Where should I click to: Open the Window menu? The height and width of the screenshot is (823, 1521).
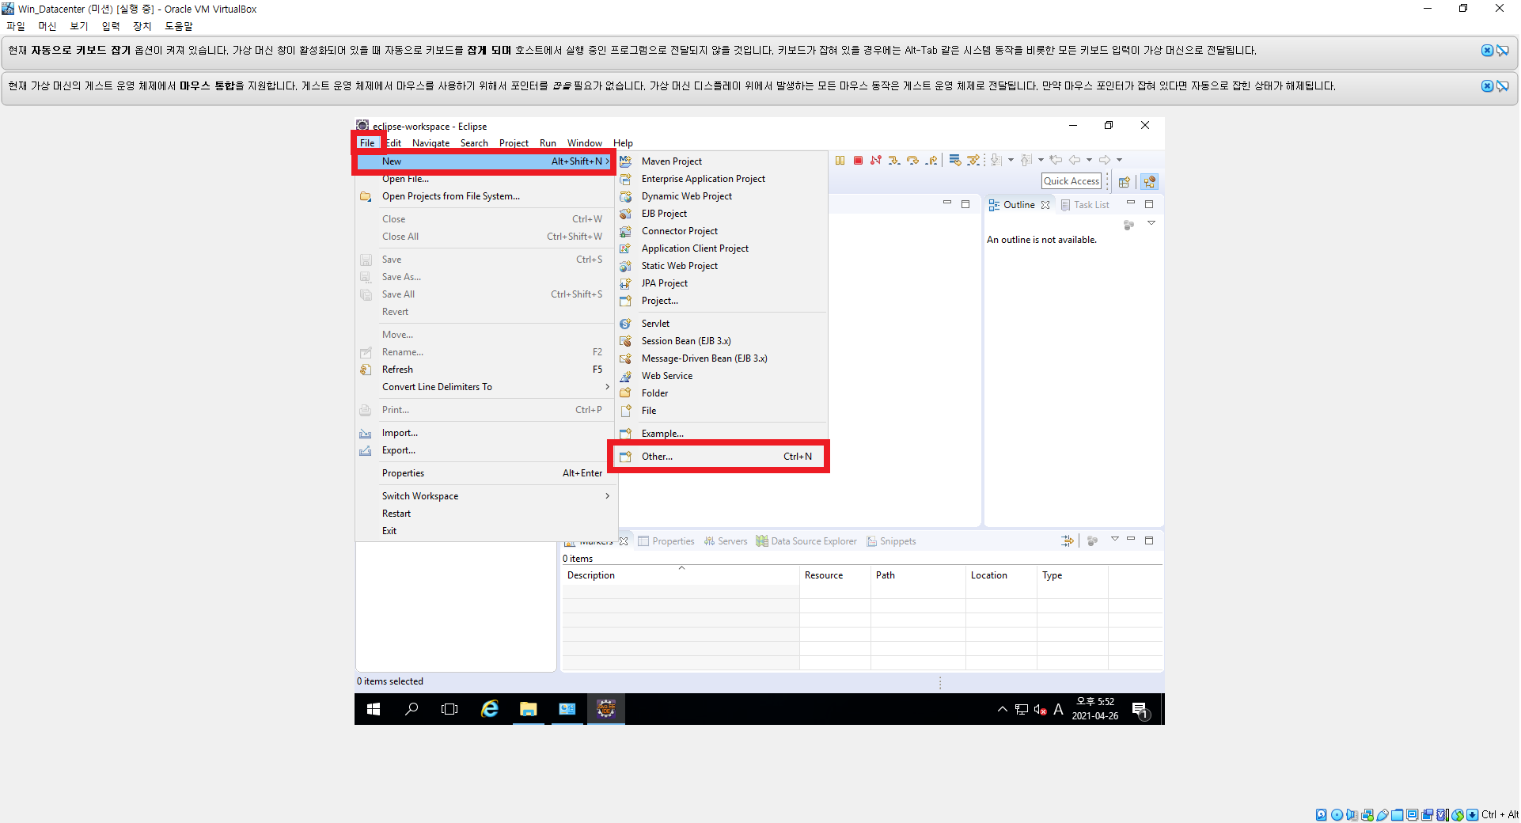pyautogui.click(x=585, y=143)
